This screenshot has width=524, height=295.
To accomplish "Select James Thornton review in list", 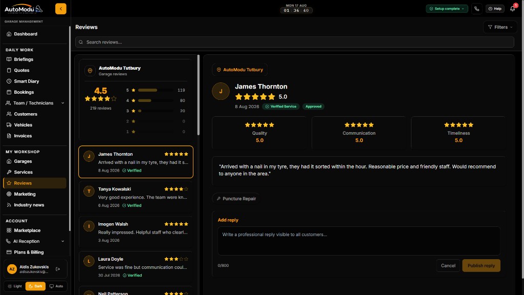I will pos(136,162).
